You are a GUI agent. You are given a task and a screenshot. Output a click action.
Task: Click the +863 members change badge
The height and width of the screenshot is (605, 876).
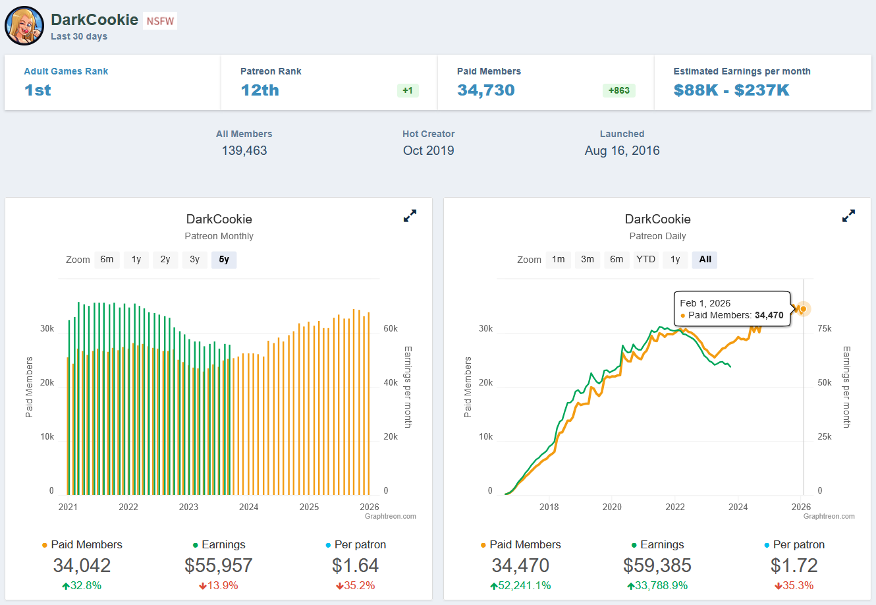tap(619, 91)
